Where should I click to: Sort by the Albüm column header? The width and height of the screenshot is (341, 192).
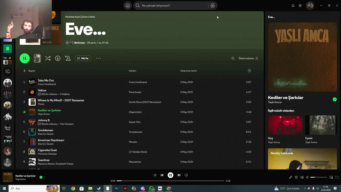(132, 71)
